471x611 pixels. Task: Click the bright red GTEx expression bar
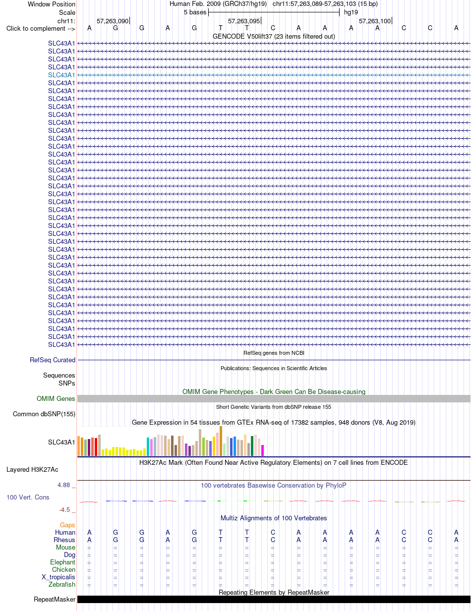(96, 447)
